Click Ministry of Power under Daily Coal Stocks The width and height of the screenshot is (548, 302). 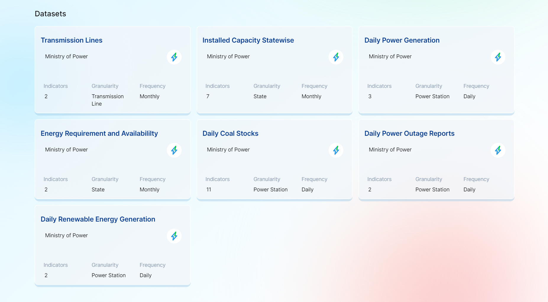tap(228, 150)
